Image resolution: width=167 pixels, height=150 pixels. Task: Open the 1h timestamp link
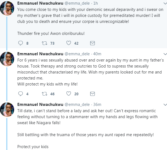[95, 3]
